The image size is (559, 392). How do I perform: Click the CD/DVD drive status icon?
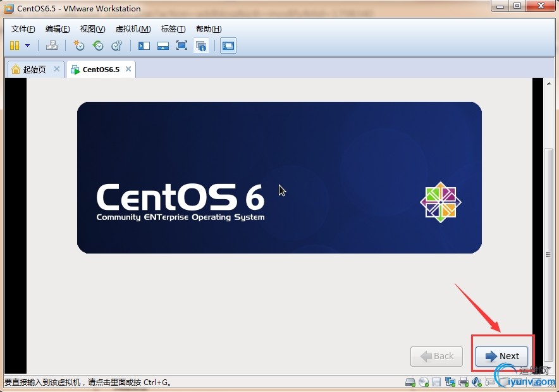(424, 383)
